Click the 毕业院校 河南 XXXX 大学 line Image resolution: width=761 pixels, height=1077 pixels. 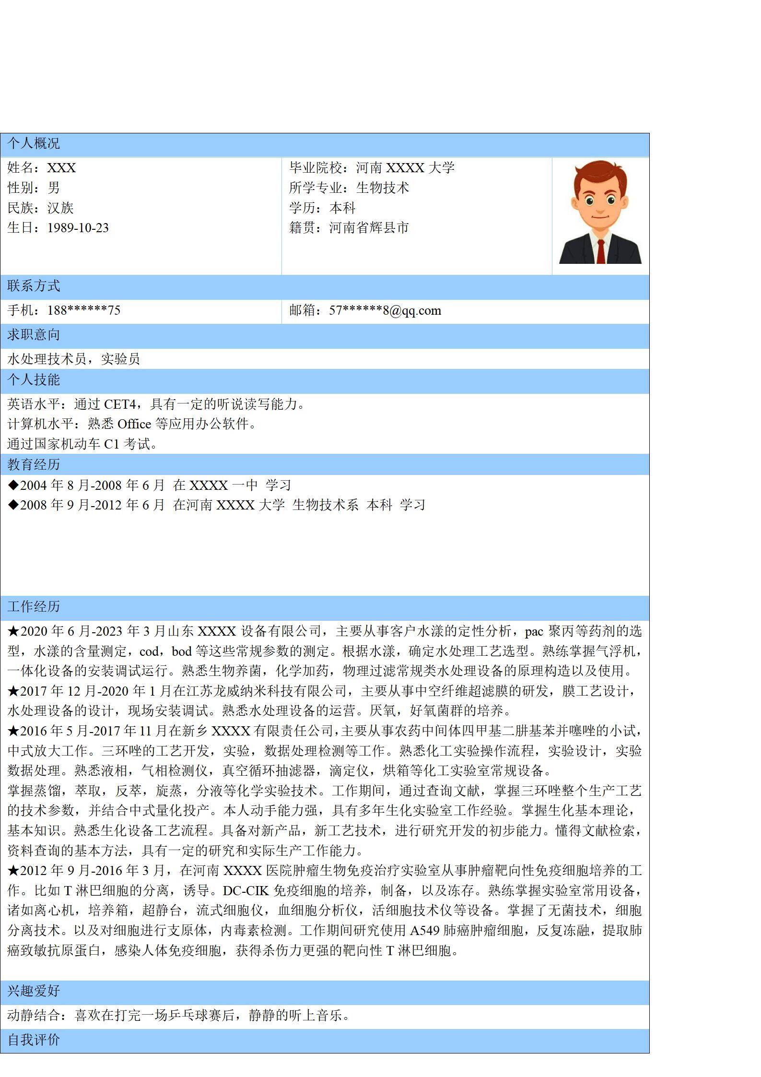(x=372, y=167)
